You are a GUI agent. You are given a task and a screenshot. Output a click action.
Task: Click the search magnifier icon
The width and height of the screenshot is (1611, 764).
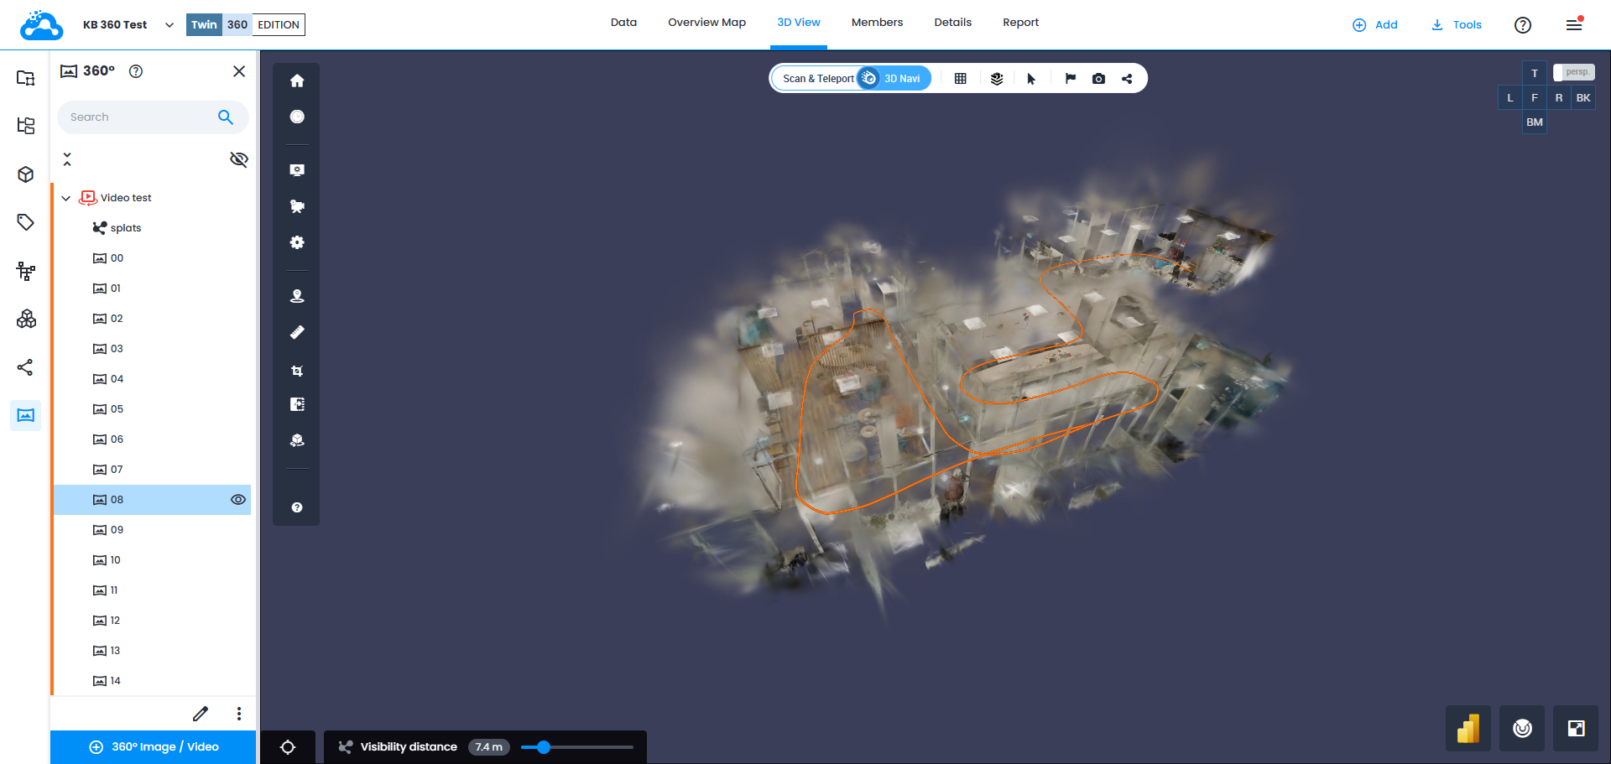(225, 117)
